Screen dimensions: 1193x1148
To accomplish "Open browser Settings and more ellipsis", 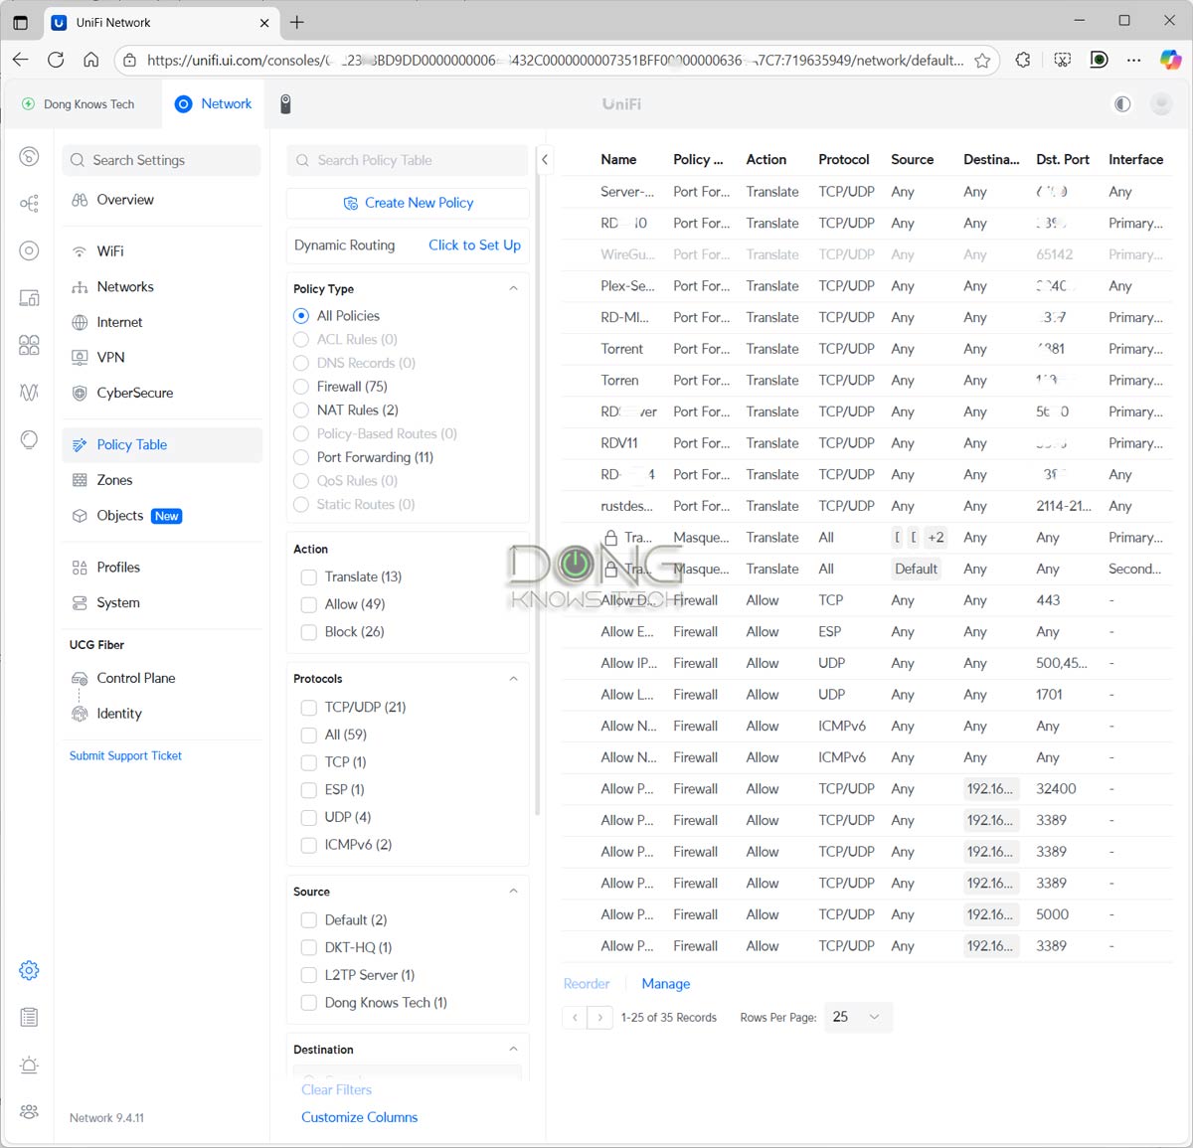I will tap(1134, 60).
